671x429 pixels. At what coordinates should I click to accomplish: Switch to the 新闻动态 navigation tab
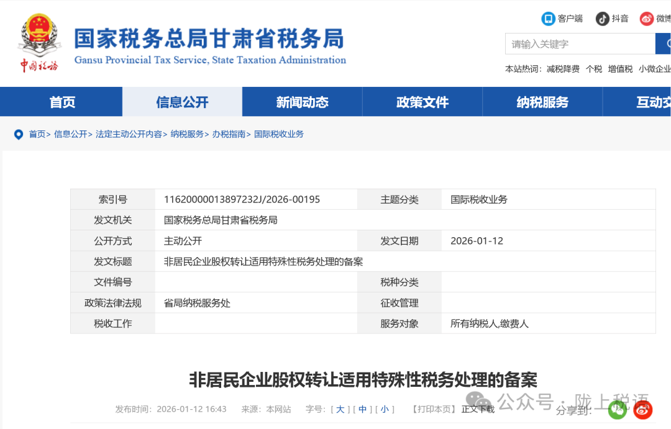tap(301, 102)
